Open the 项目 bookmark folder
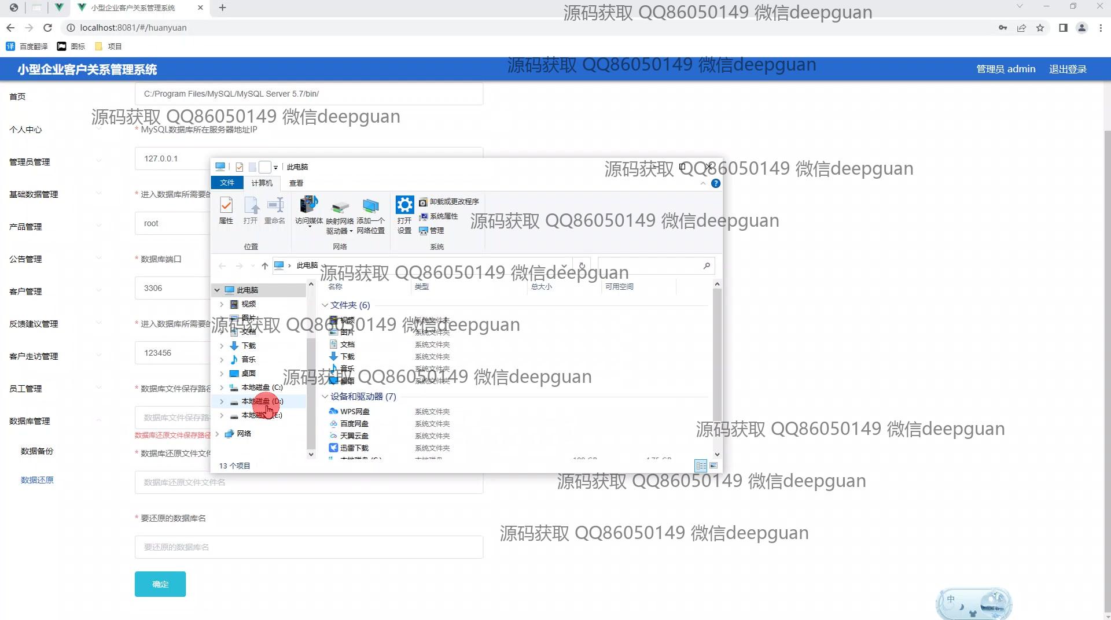Screen dimensions: 1111x620 coord(108,46)
